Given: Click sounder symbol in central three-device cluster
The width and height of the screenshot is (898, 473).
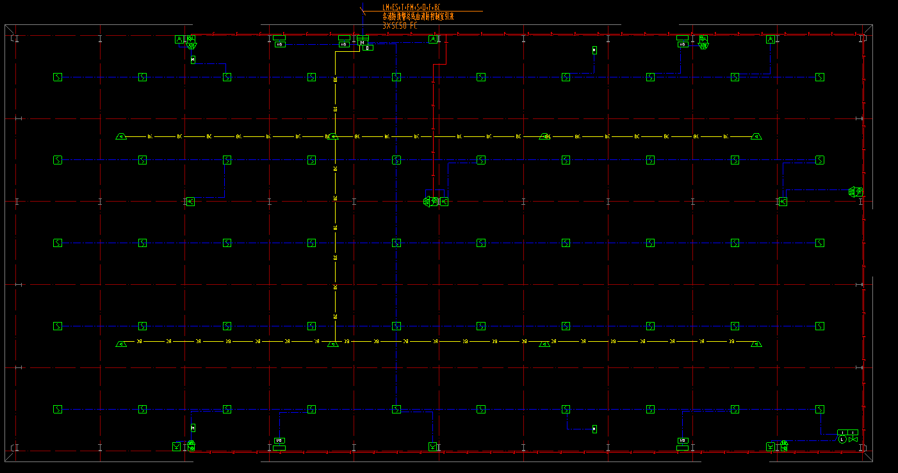Looking at the screenshot, I should point(427,202).
